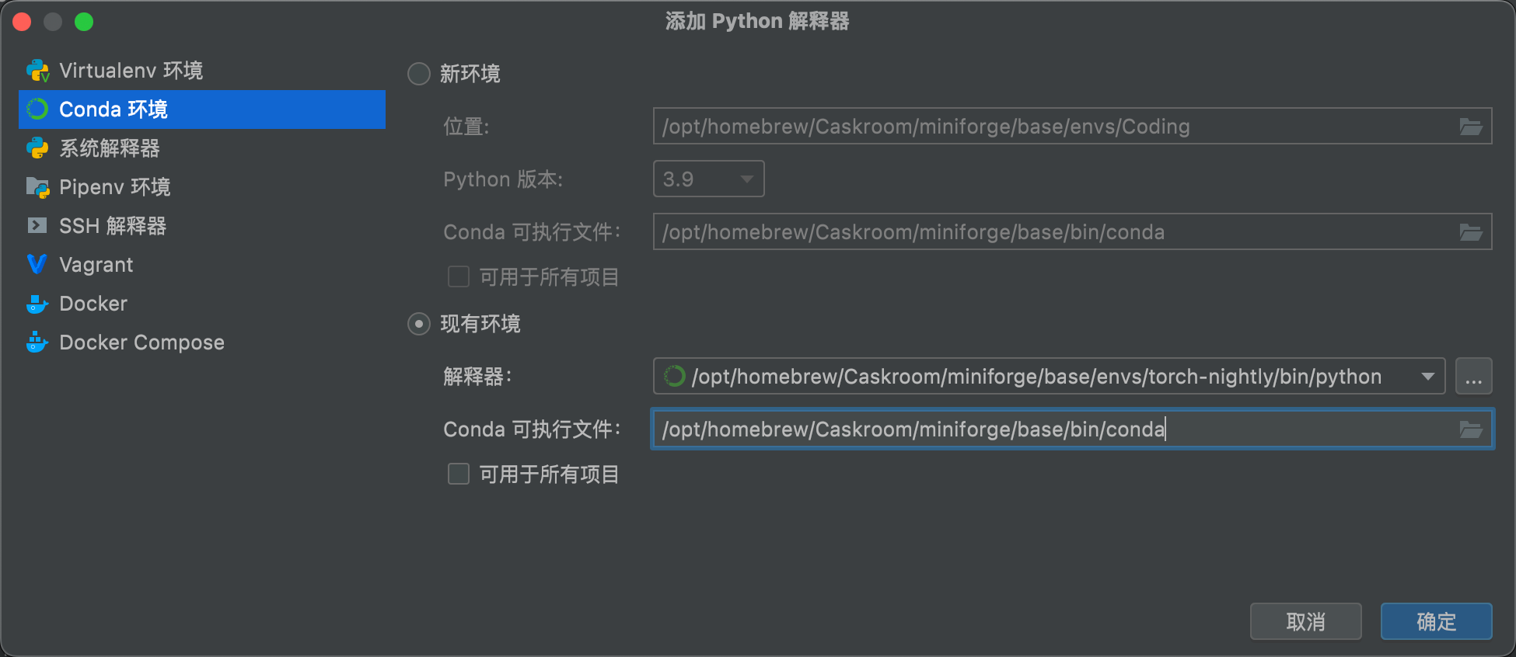Click the 现有环境 label text
Screen dimensions: 1516x657
click(480, 324)
